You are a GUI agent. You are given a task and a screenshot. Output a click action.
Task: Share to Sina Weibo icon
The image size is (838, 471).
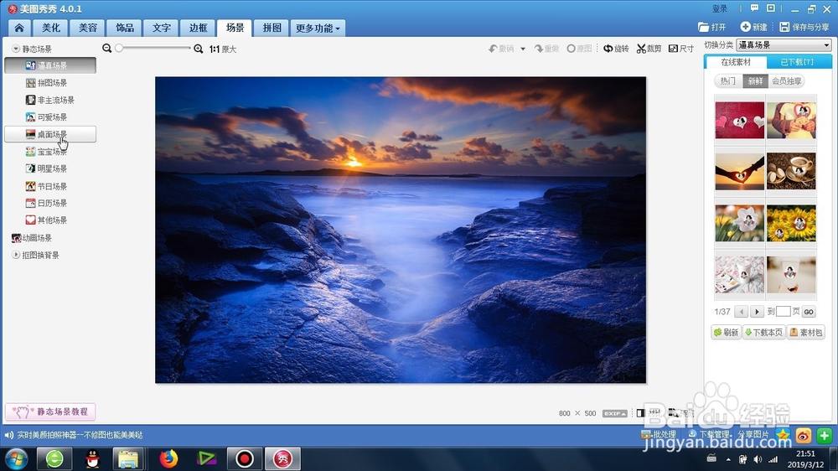tap(804, 436)
